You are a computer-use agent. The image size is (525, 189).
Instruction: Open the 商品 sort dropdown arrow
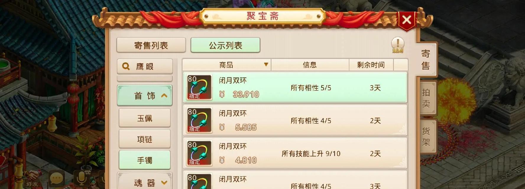pyautogui.click(x=266, y=64)
